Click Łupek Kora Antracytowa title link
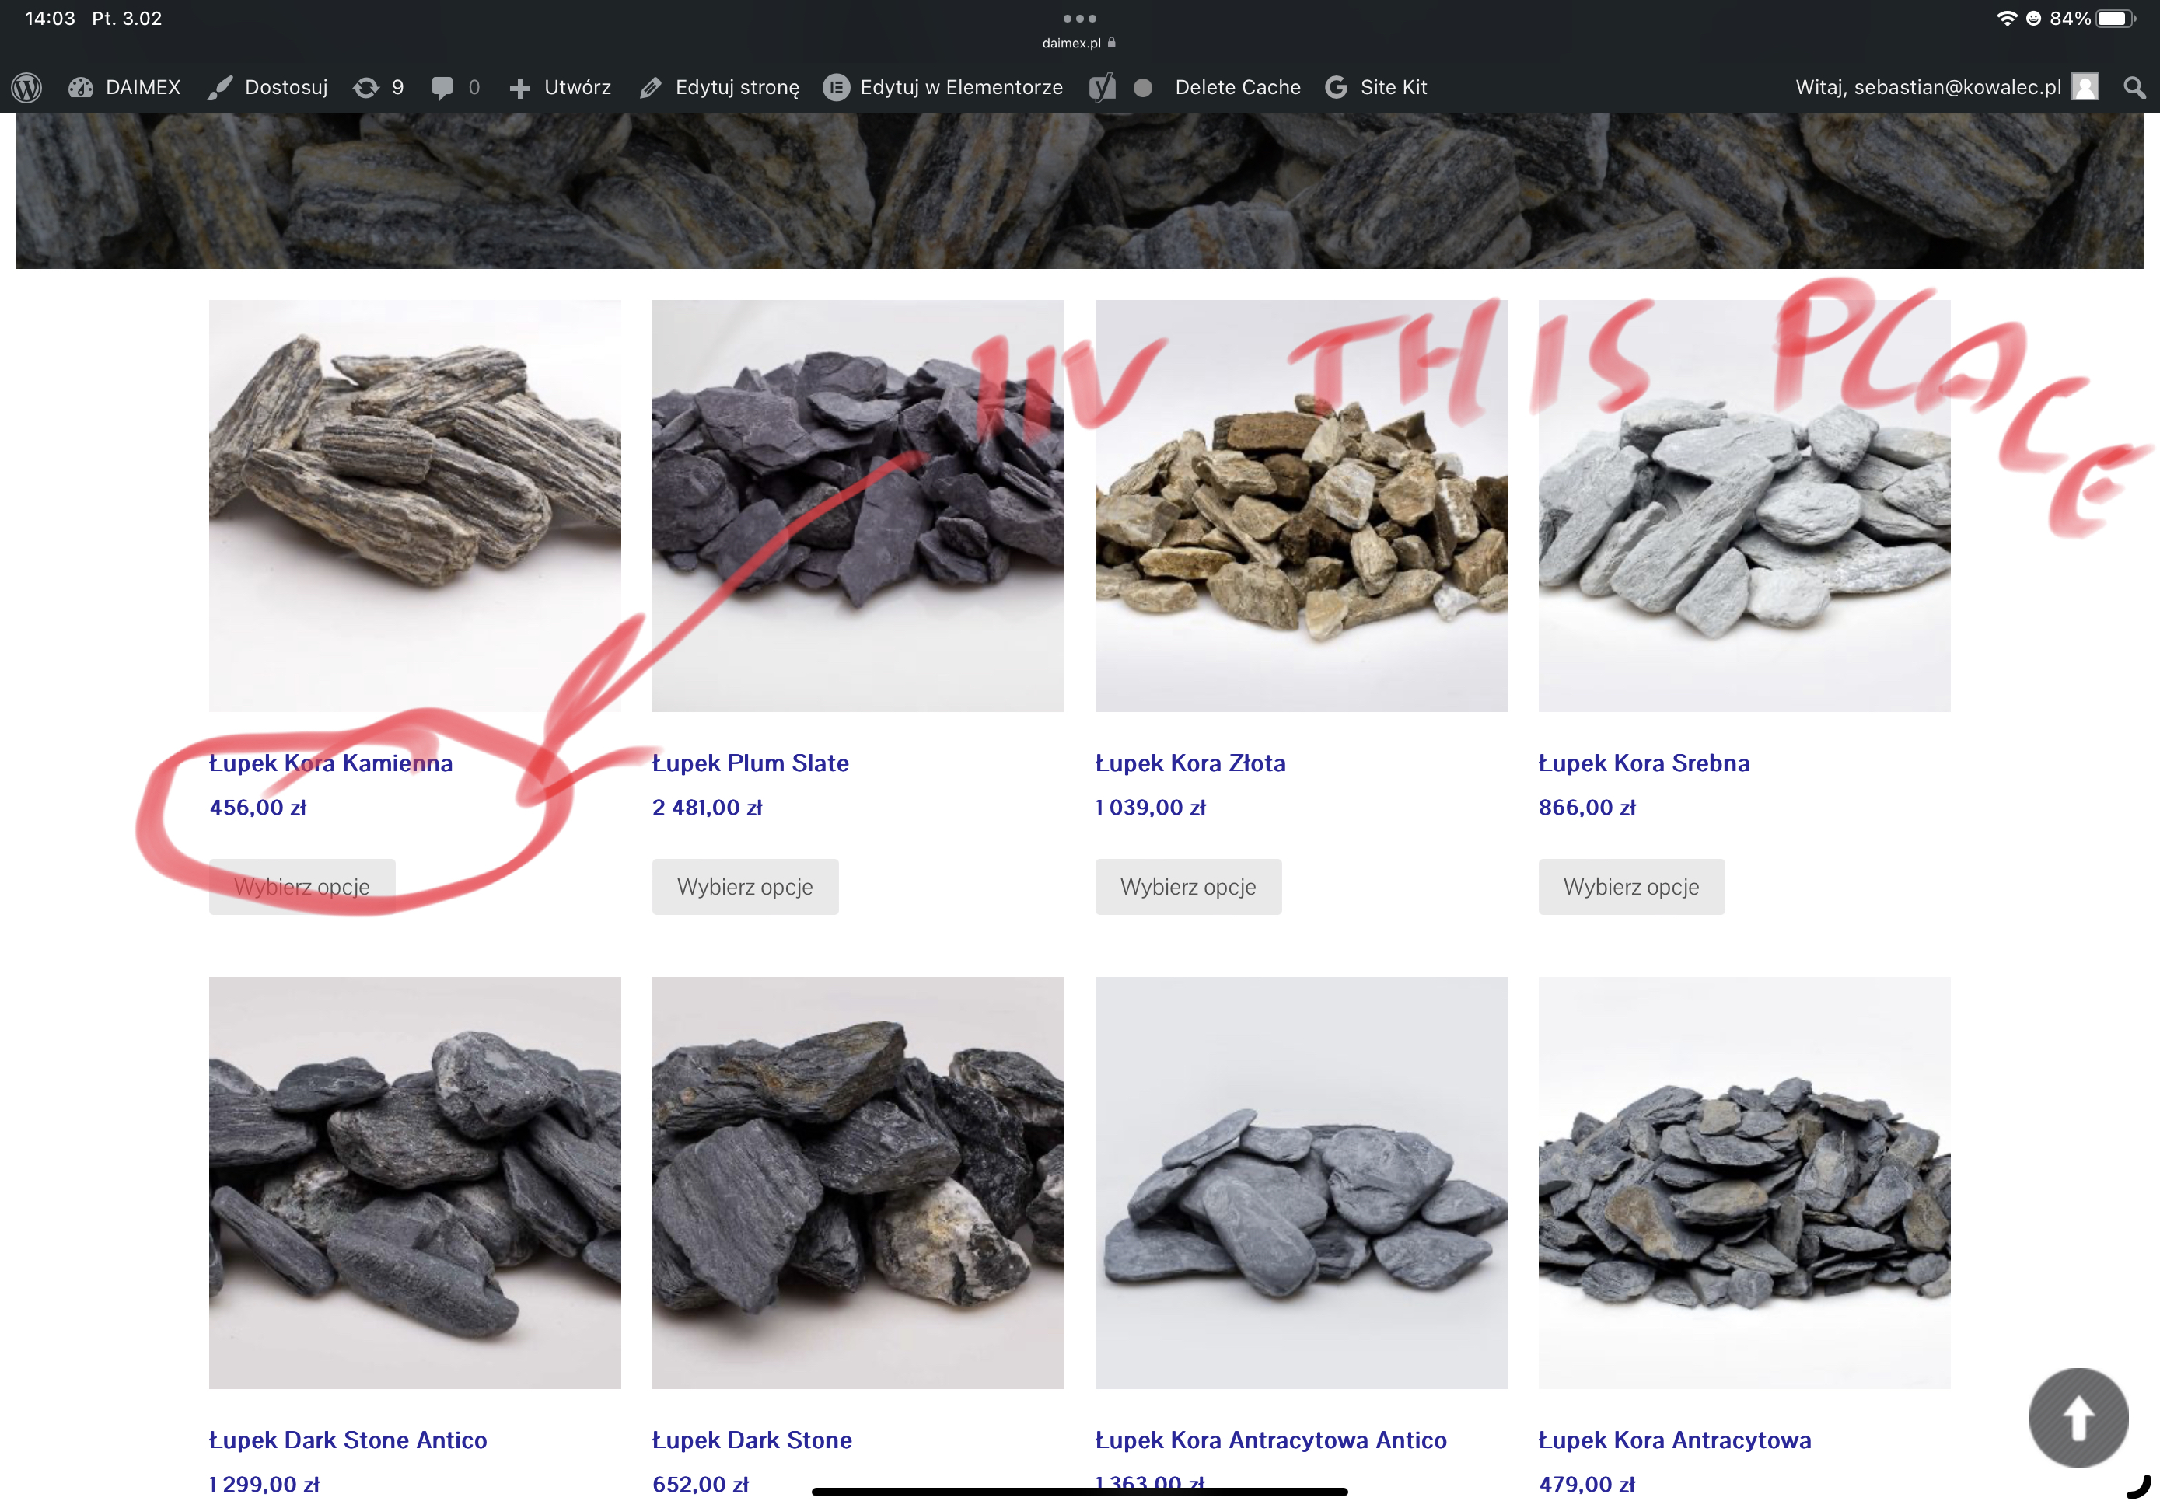 (1675, 1440)
